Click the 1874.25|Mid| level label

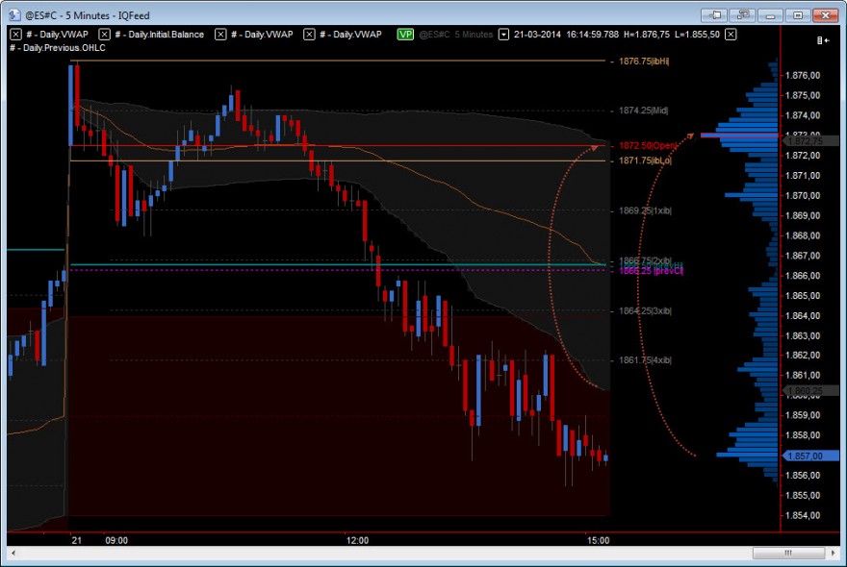(643, 111)
